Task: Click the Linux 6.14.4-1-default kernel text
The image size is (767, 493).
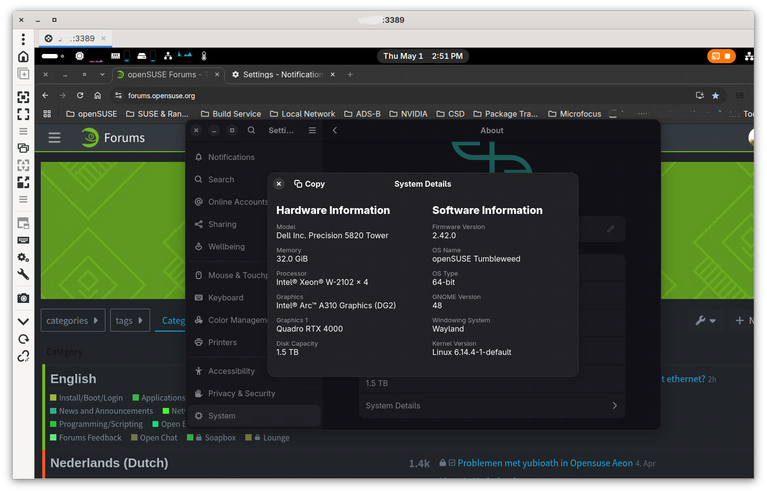Action: coord(472,352)
